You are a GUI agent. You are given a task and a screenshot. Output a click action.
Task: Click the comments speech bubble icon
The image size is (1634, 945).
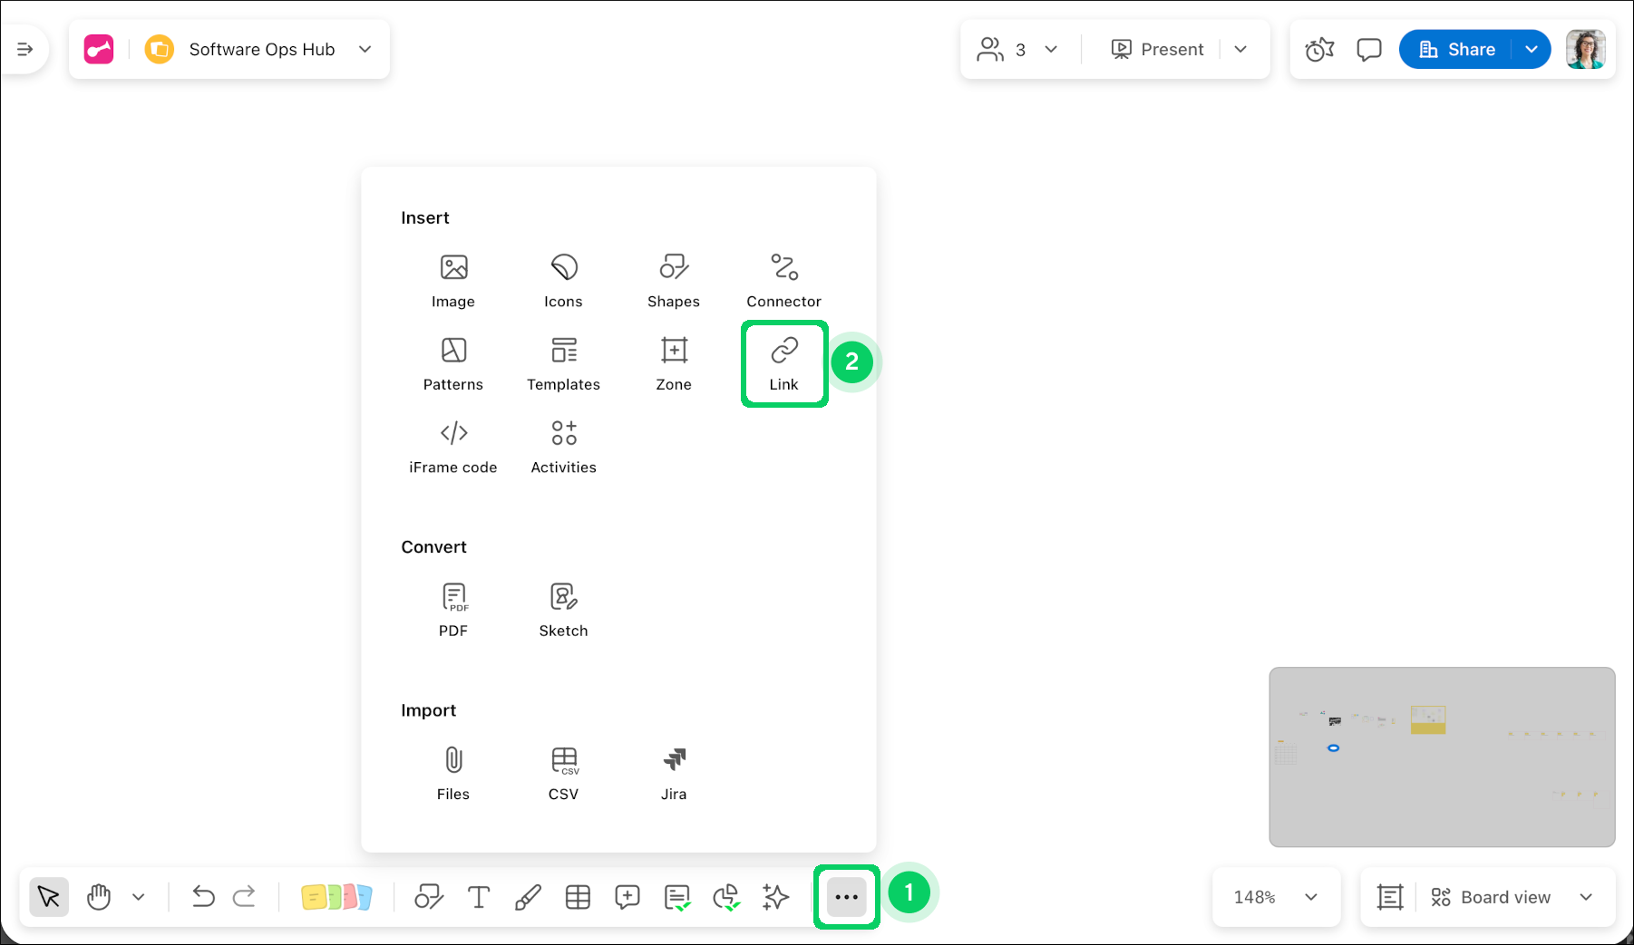coord(1368,50)
